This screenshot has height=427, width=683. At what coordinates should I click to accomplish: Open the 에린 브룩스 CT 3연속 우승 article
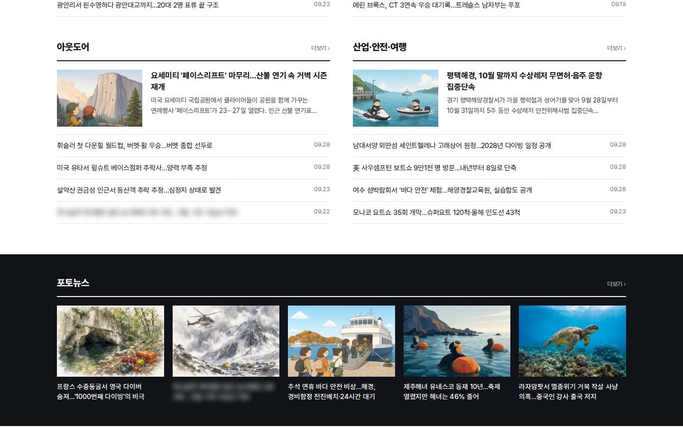(436, 5)
